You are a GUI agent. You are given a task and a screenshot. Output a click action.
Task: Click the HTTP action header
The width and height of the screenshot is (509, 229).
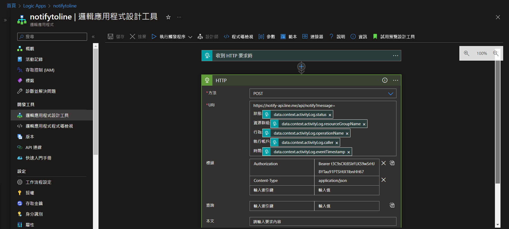click(x=301, y=80)
